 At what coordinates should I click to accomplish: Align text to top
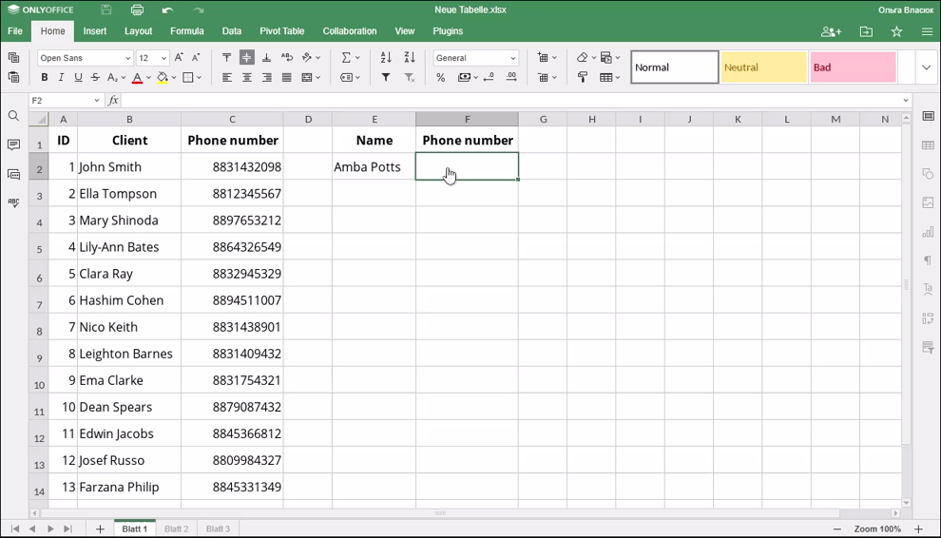pos(227,58)
